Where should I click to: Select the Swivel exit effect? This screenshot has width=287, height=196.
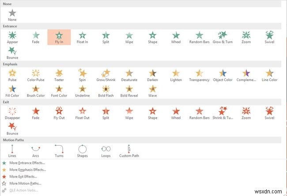click(x=269, y=113)
